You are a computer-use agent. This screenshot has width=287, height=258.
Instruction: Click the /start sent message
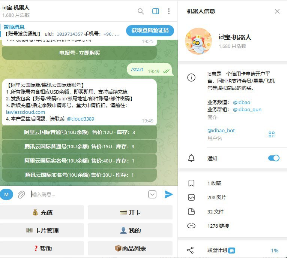pos(150,69)
